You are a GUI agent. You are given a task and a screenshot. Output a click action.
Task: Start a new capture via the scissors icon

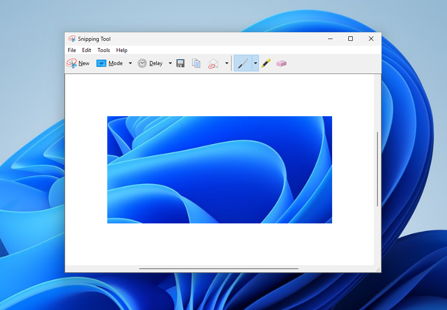click(x=72, y=63)
